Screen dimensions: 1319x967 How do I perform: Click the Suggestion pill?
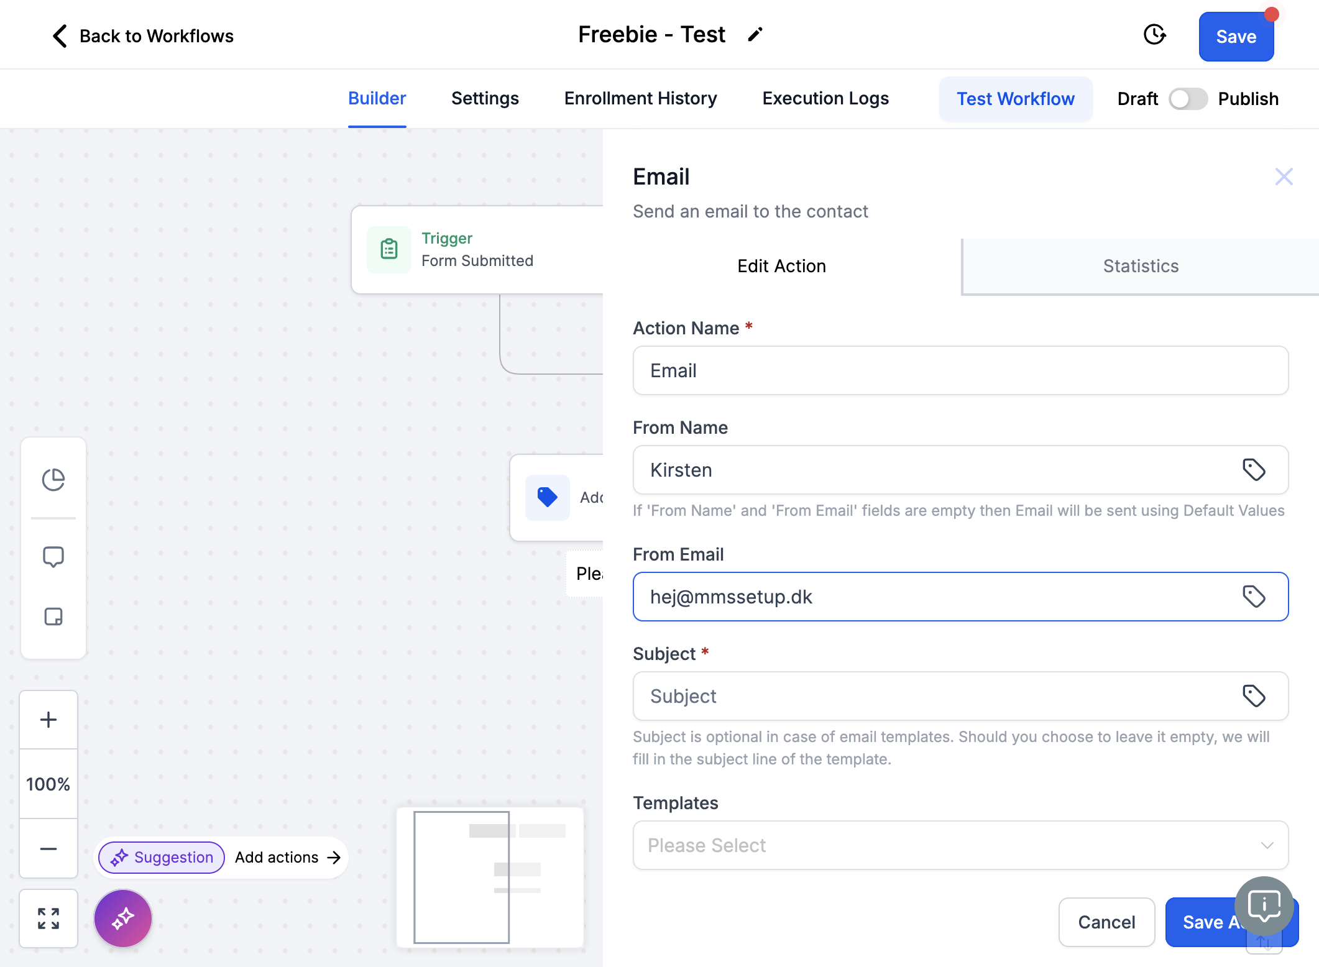click(162, 858)
